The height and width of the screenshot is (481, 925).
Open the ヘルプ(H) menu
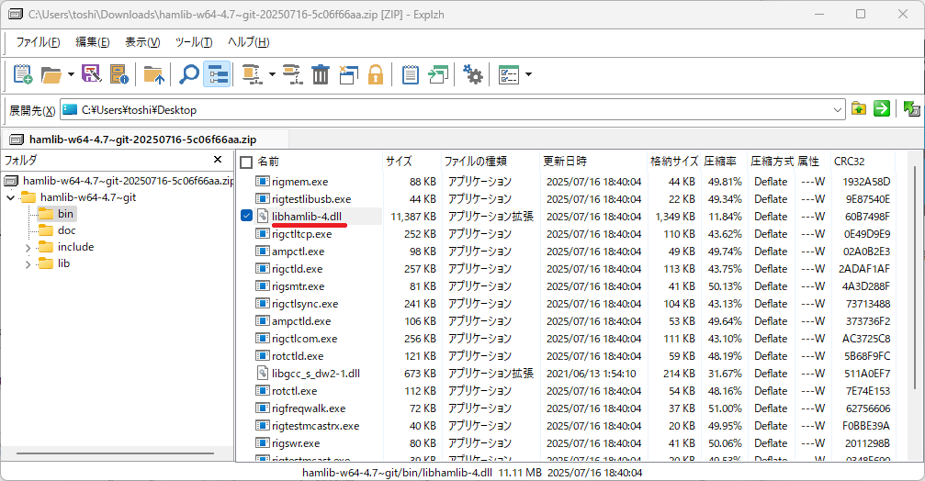point(248,42)
